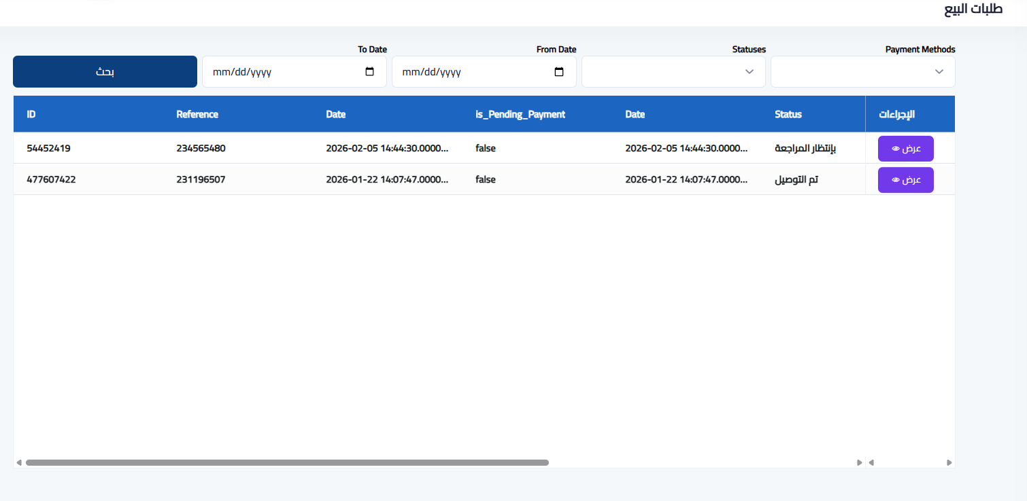
Task: Open the To Date calendar picker icon
Action: point(370,72)
